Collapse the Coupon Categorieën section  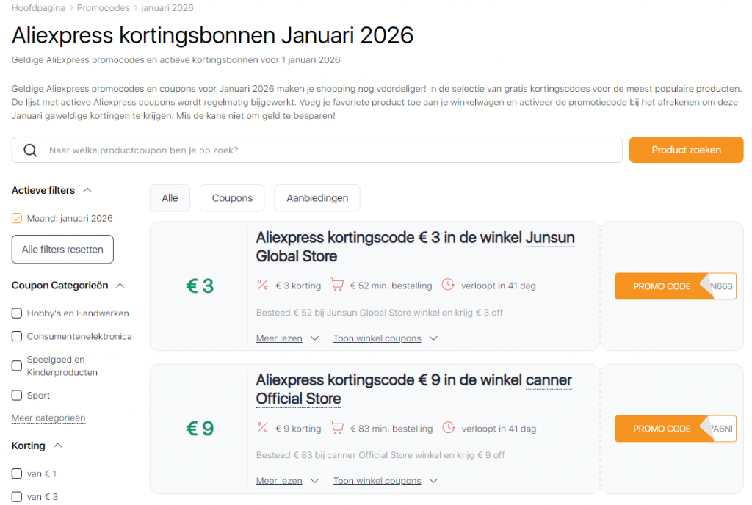point(121,286)
